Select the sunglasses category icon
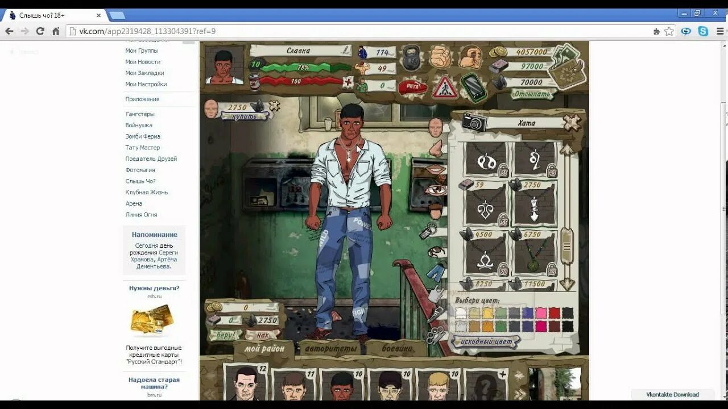Screen dimensions: 728x409 435,251
